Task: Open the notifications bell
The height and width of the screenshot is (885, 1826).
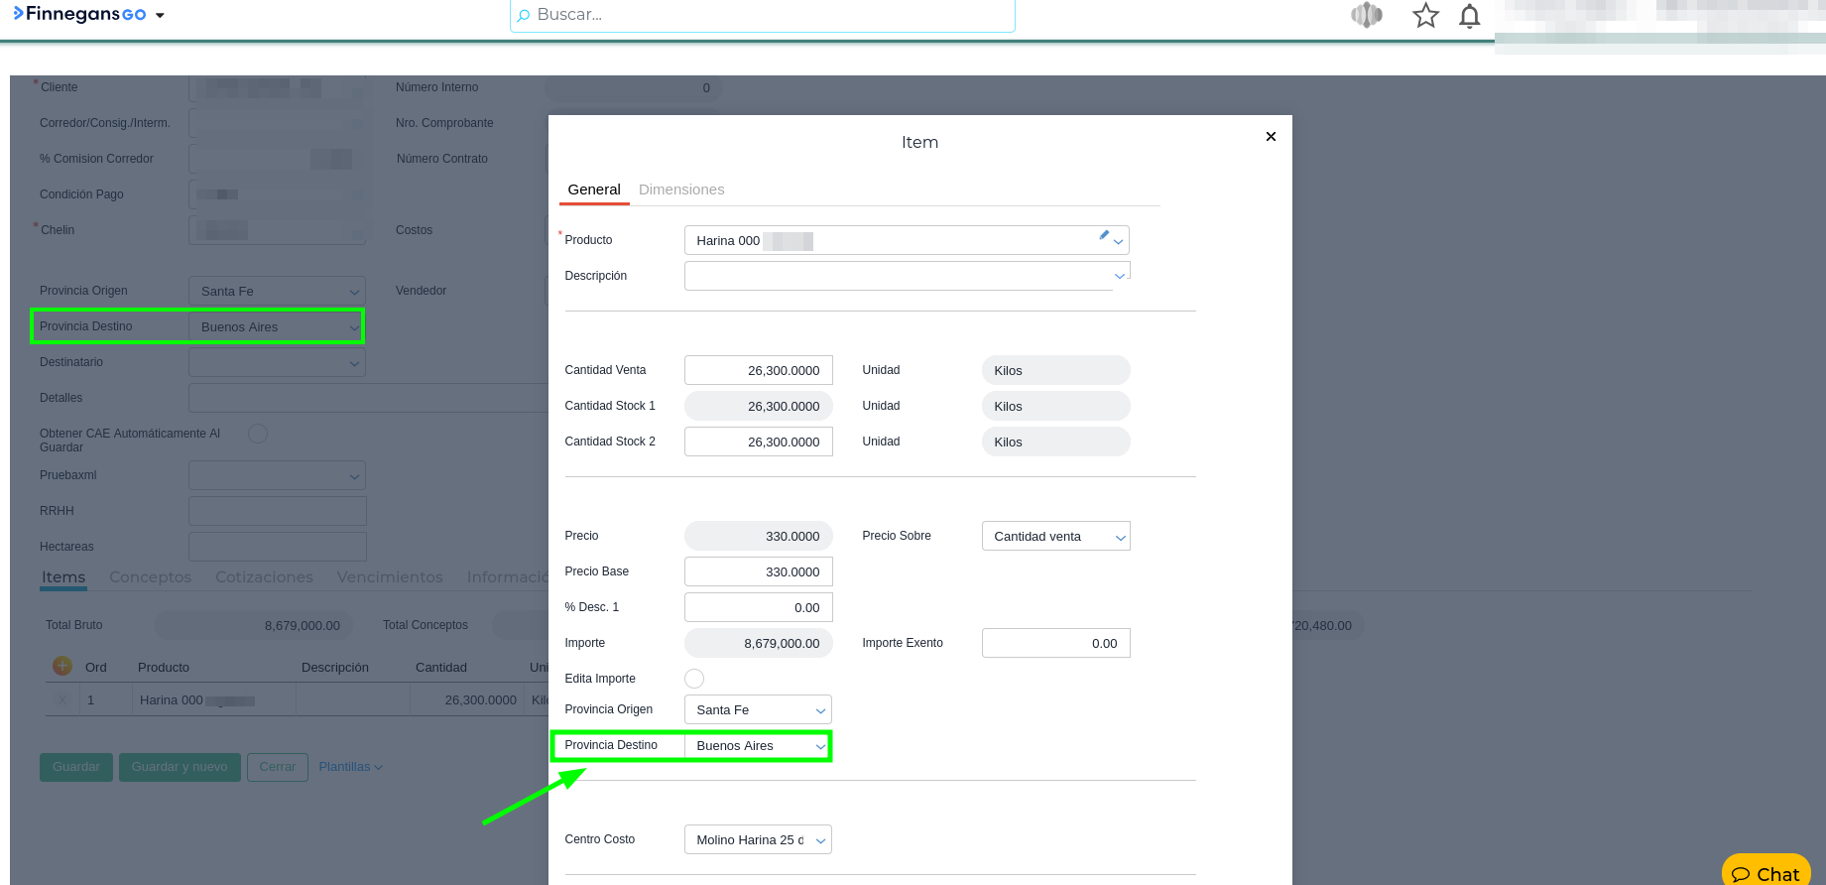Action: [x=1470, y=16]
